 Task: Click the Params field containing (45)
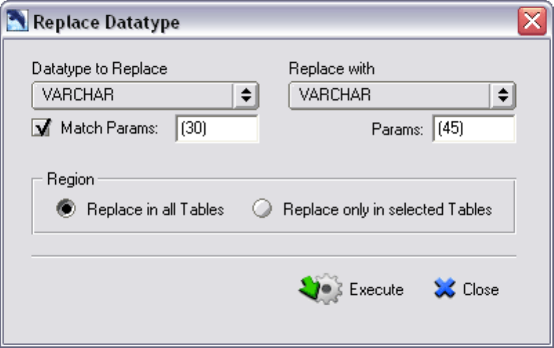click(x=474, y=128)
